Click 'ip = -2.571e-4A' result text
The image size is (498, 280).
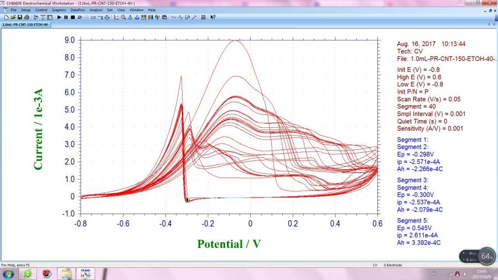pyautogui.click(x=419, y=162)
